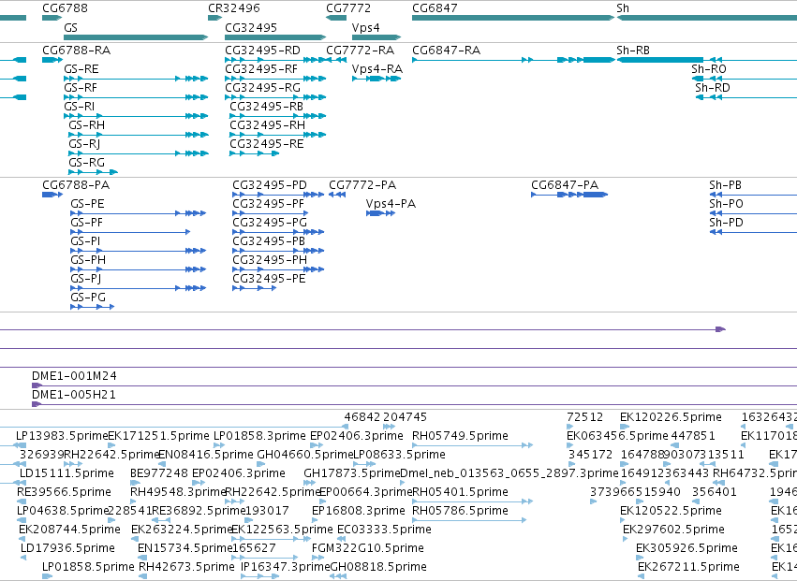
Task: Click the GS-RE transcript label
Action: click(x=81, y=69)
